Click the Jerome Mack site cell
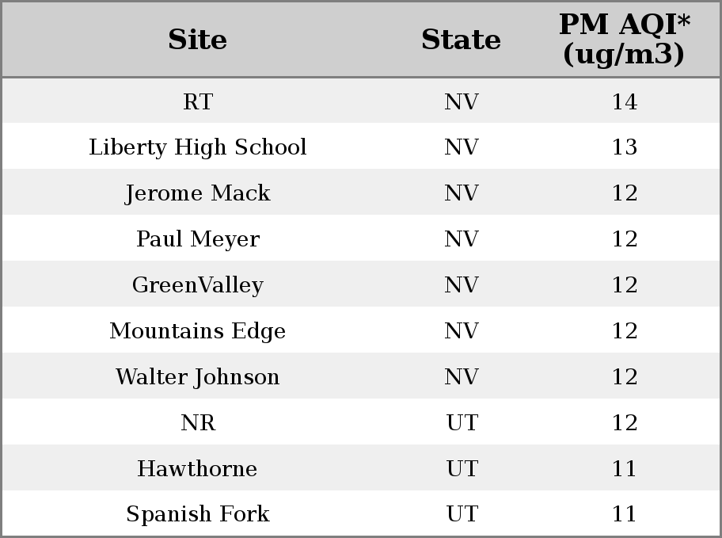This screenshot has width=722, height=538. tap(198, 193)
